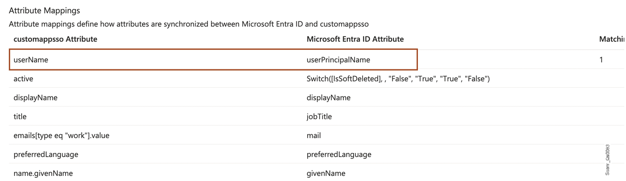Open the emails[type eq "work"].value mapping
The image size is (626, 181).
pos(62,135)
